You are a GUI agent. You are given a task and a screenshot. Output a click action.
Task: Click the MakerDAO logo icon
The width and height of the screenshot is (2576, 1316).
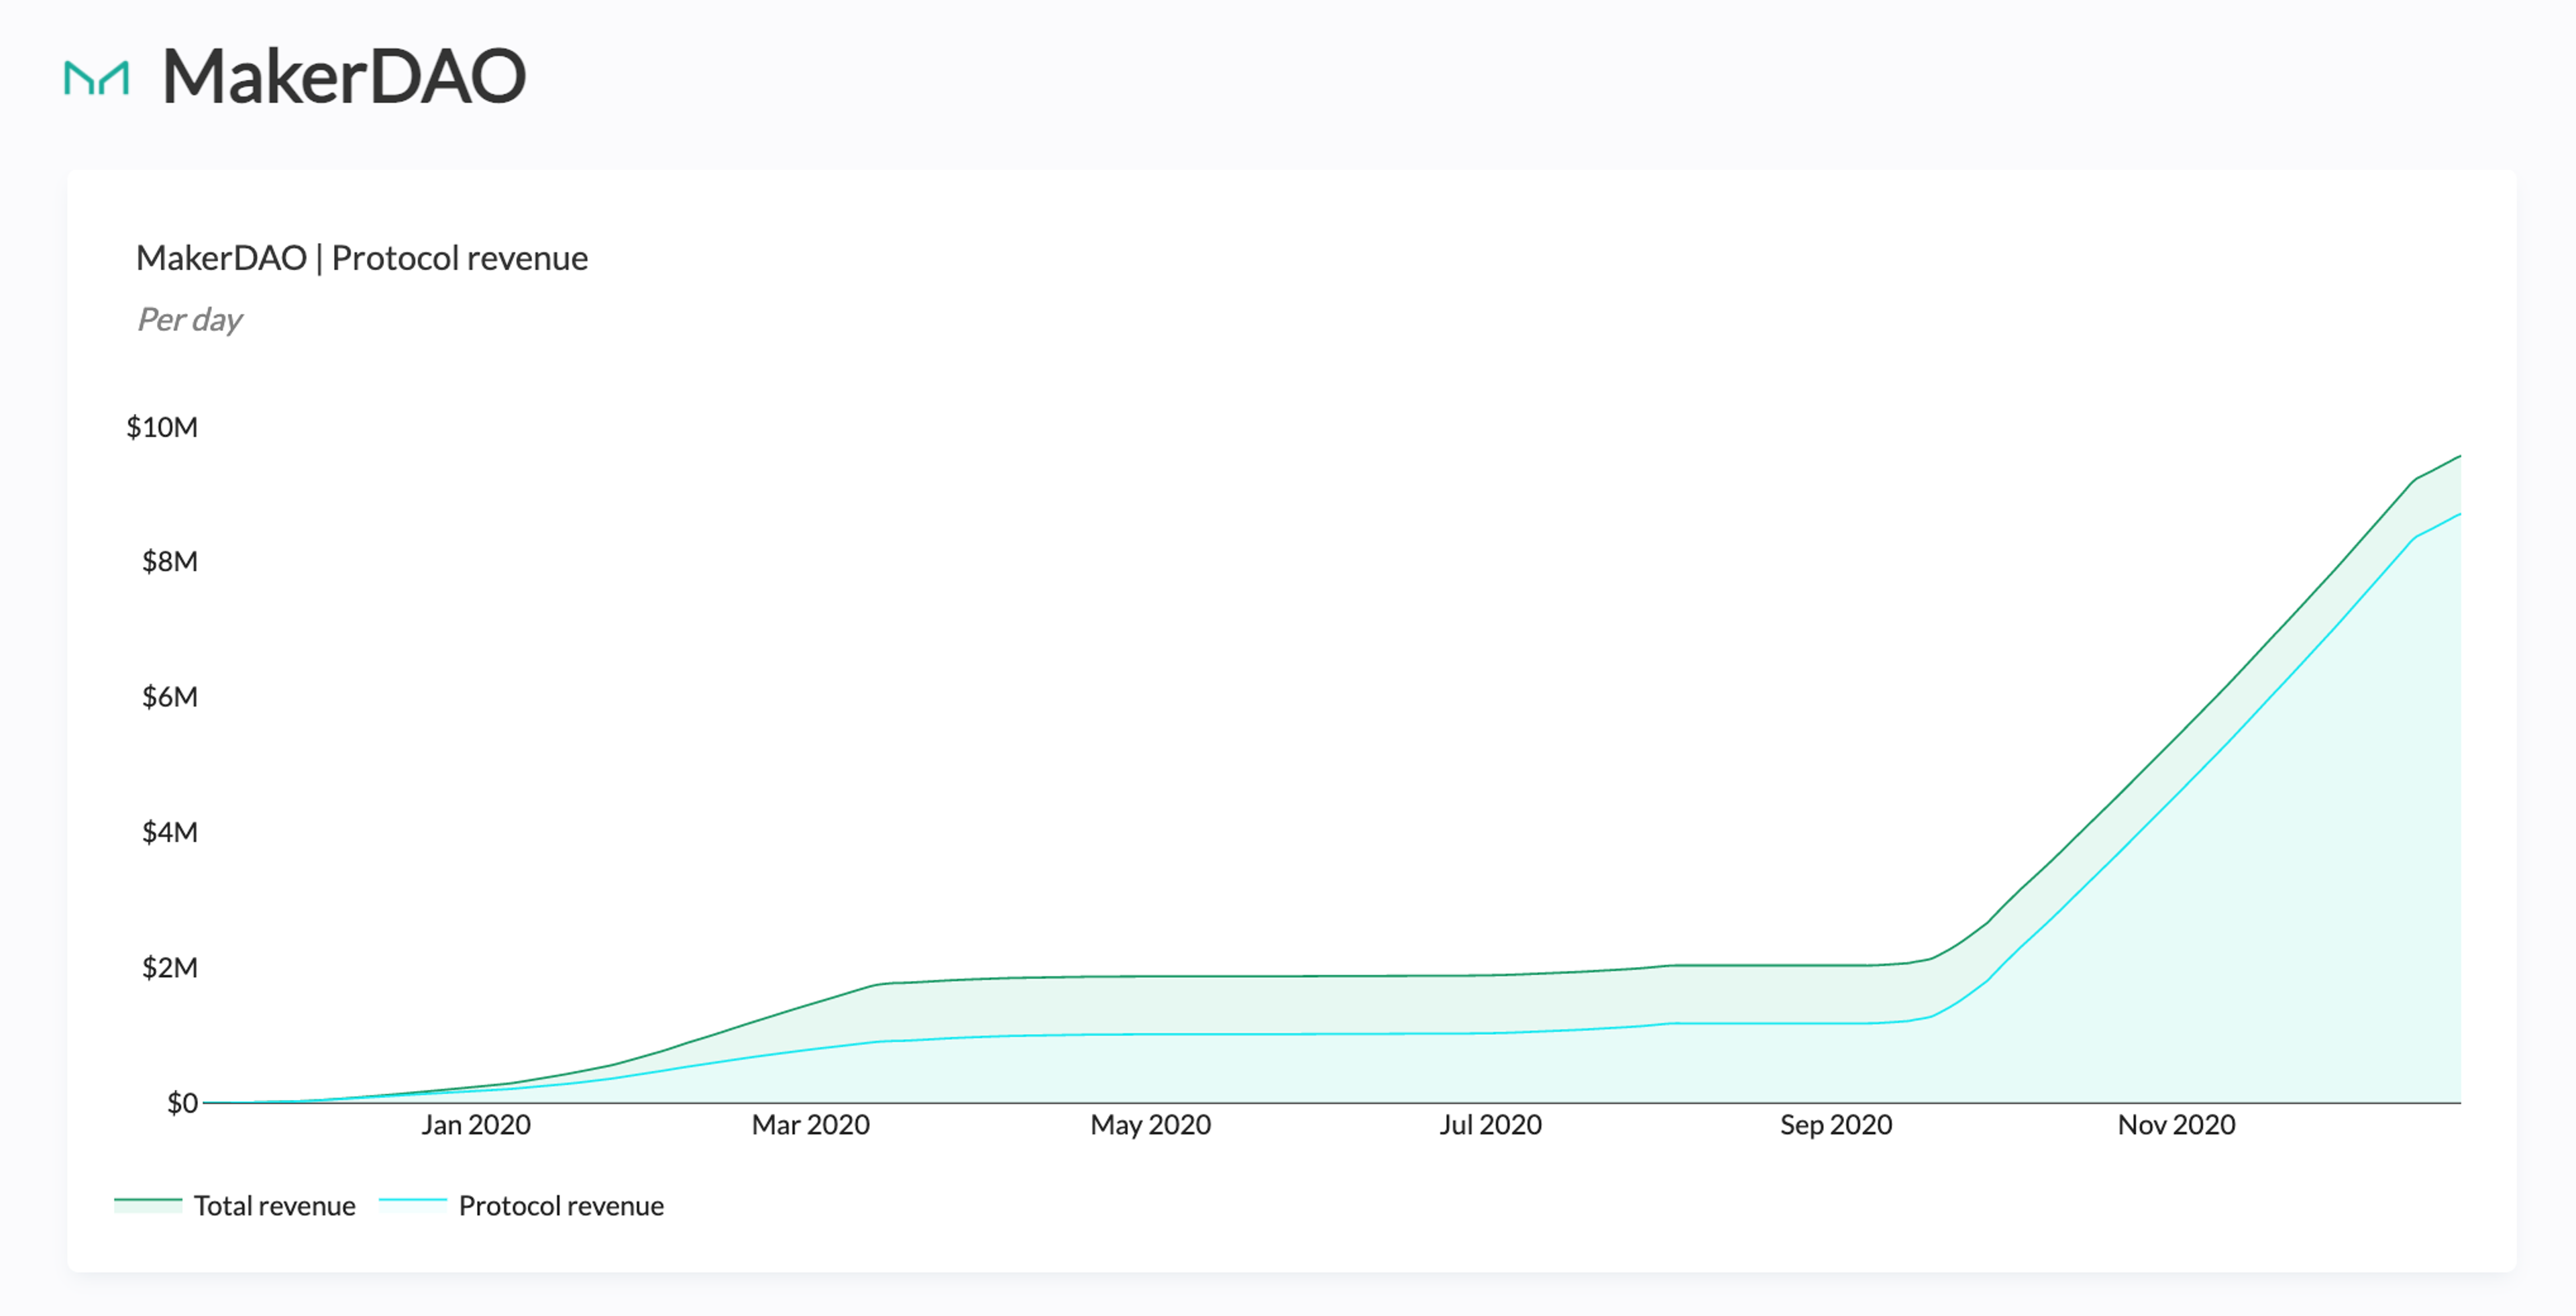pyautogui.click(x=97, y=78)
